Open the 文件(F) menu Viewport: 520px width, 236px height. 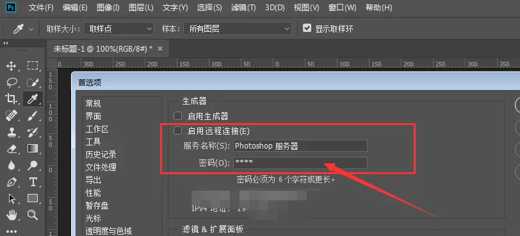[41, 8]
